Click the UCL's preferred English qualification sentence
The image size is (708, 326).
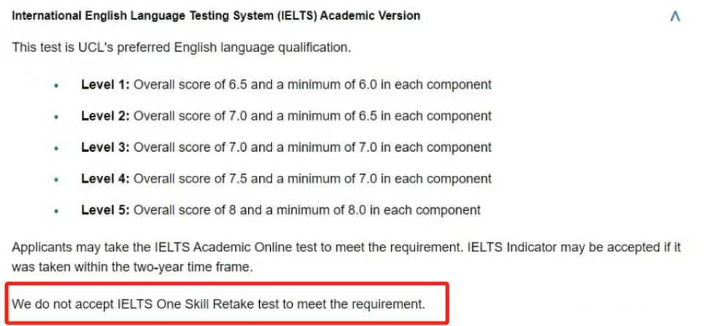point(181,47)
